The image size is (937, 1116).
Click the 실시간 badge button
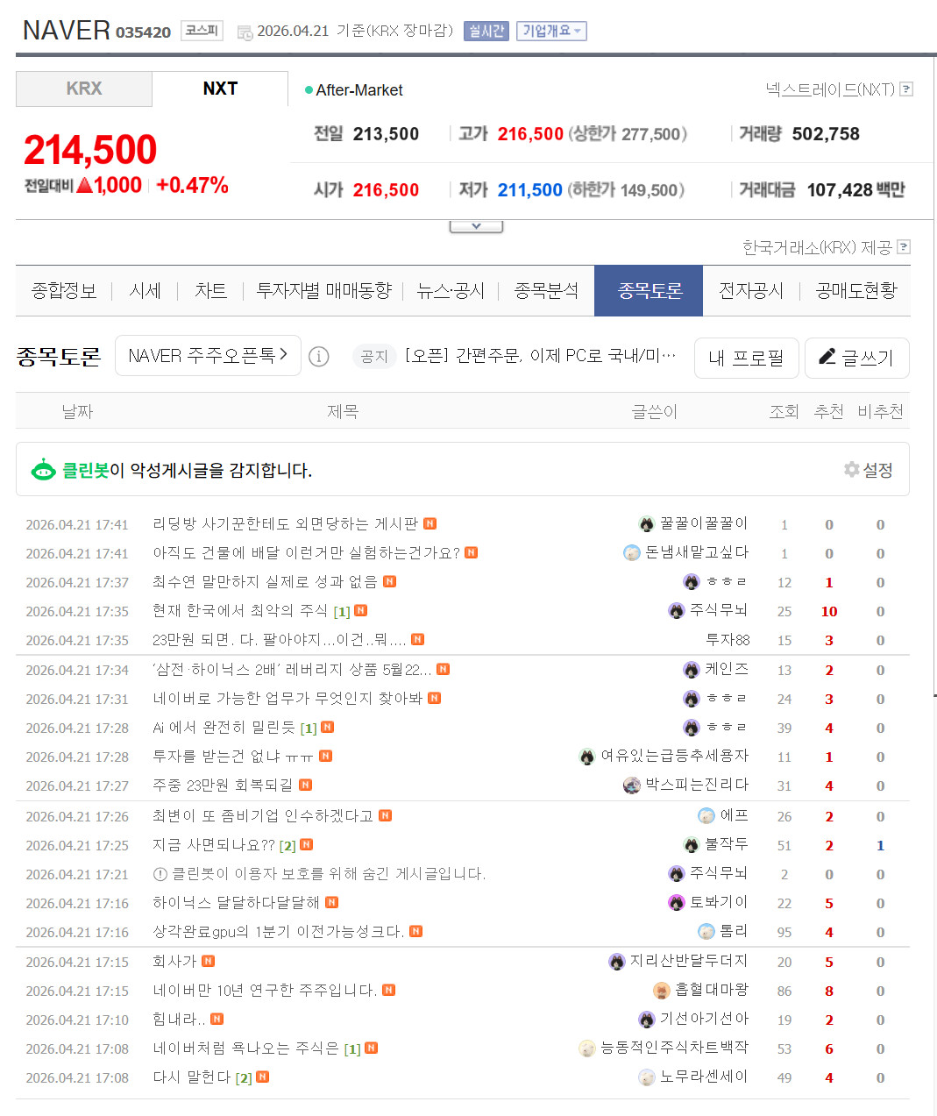[x=486, y=31]
